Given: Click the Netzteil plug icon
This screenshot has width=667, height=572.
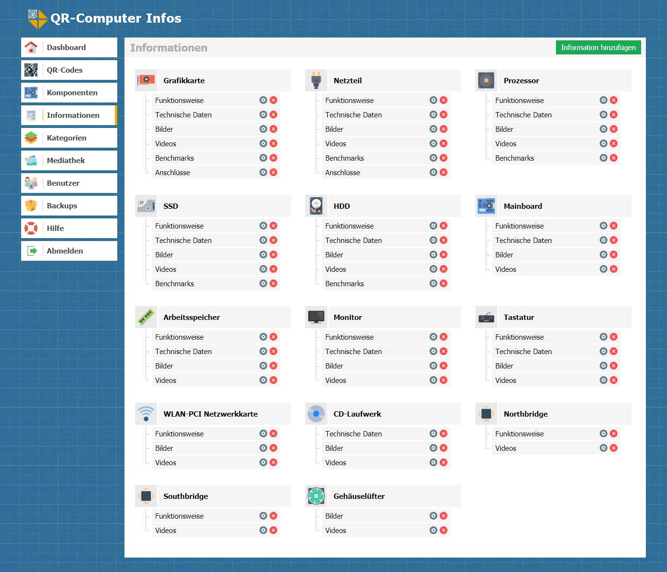Looking at the screenshot, I should click(316, 80).
